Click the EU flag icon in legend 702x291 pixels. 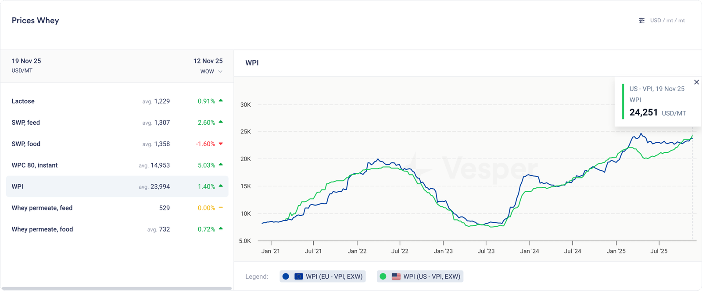click(298, 277)
